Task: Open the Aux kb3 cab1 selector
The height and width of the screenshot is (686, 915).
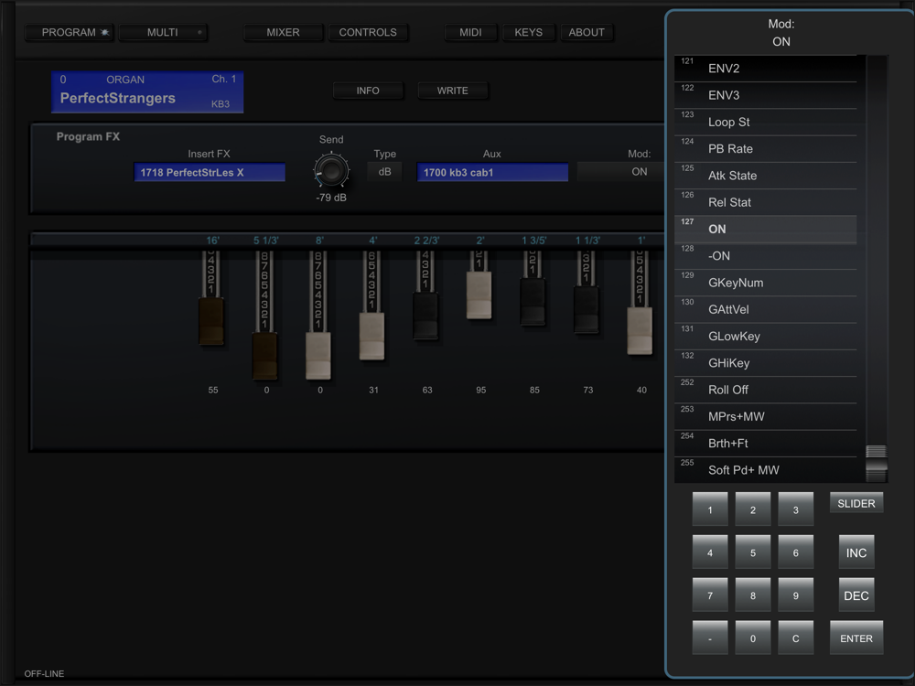Action: tap(492, 173)
